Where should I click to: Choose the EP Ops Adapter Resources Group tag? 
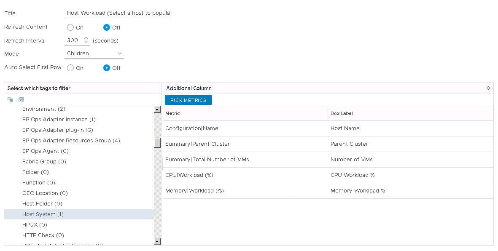pyautogui.click(x=71, y=141)
